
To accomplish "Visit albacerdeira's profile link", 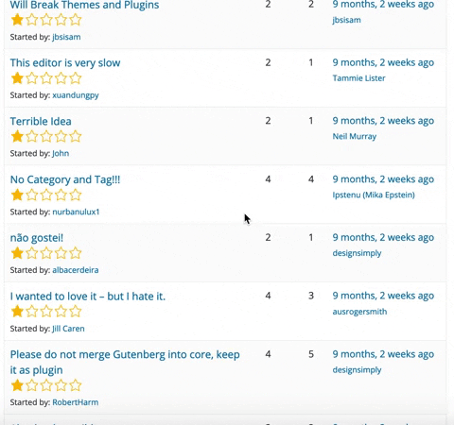I will point(76,270).
